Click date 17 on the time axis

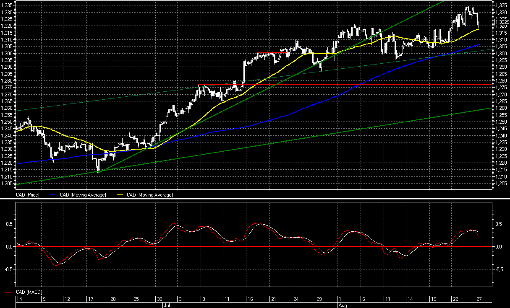click(90, 299)
